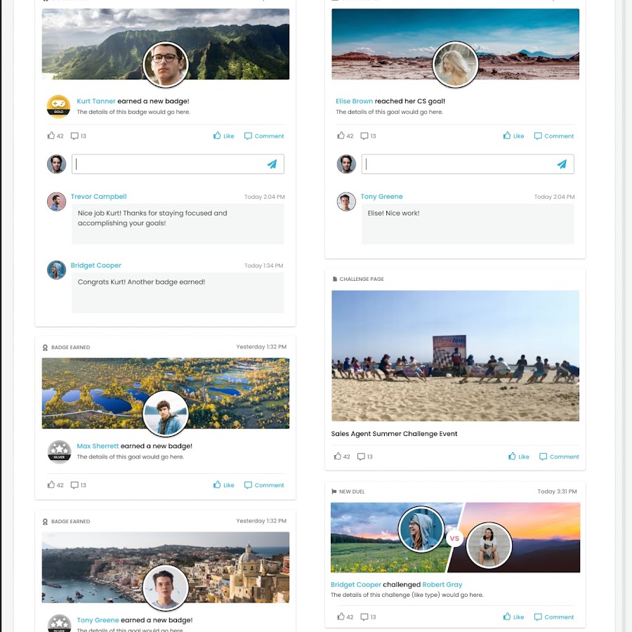
Task: Click Tony Greene's profile photo over the harbor banner
Action: pyautogui.click(x=166, y=588)
